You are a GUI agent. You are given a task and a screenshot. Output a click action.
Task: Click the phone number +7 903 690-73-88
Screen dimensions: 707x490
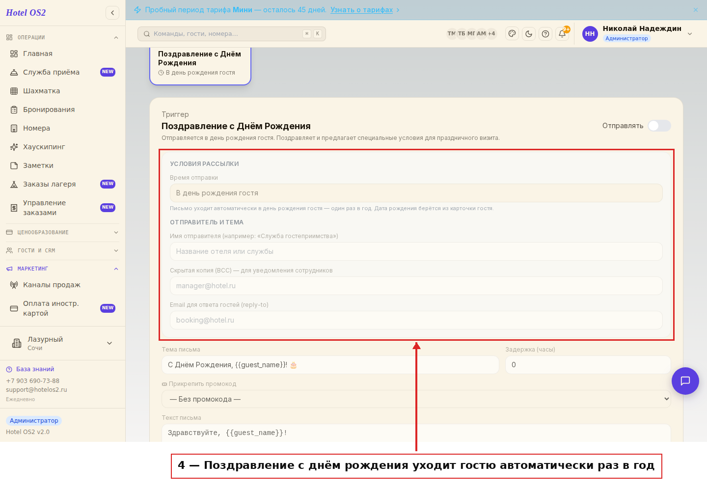point(32,381)
